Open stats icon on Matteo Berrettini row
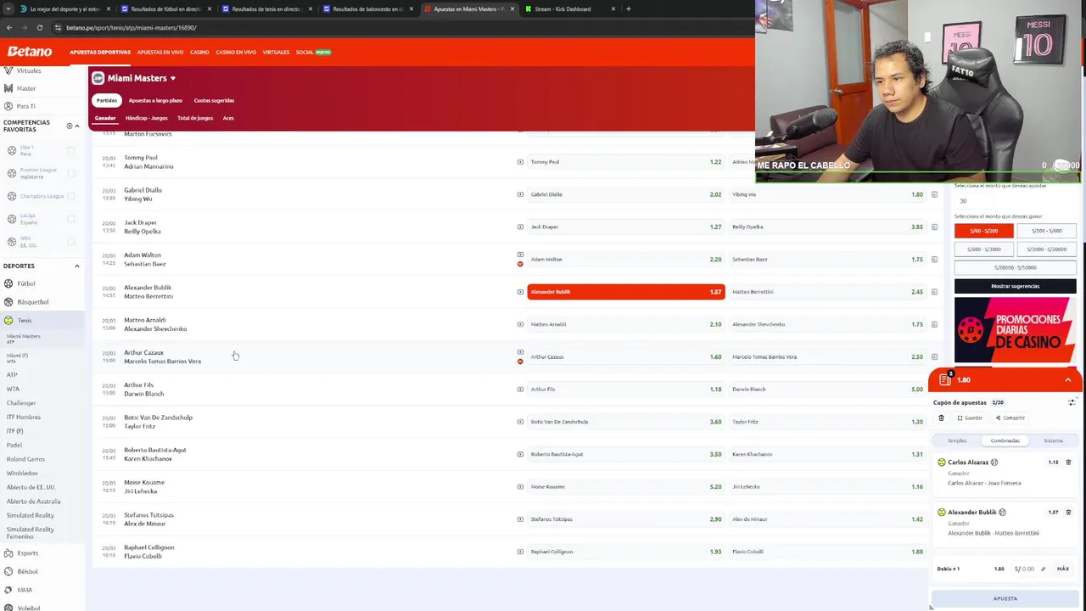The image size is (1086, 611). click(x=934, y=292)
